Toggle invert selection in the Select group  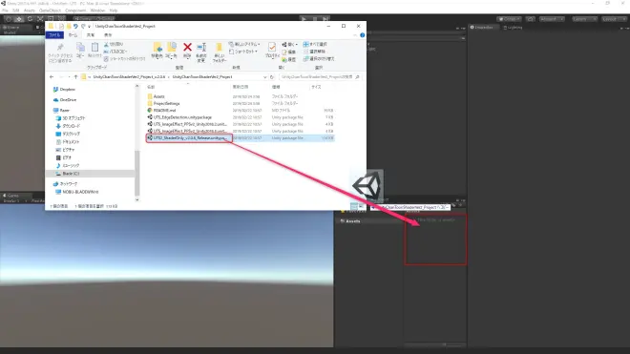pyautogui.click(x=319, y=58)
